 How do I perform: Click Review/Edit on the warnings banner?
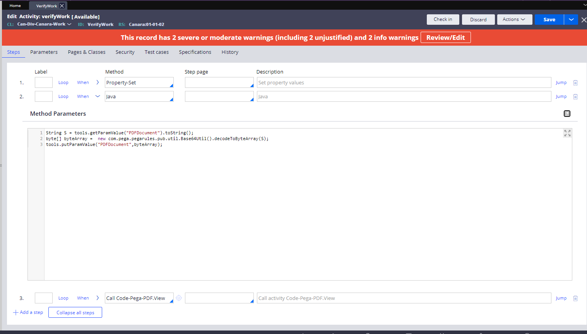[445, 37]
